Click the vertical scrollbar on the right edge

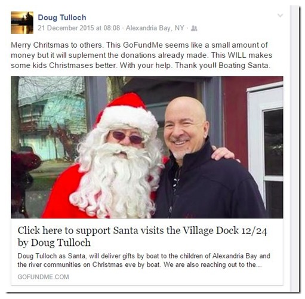click(x=293, y=149)
